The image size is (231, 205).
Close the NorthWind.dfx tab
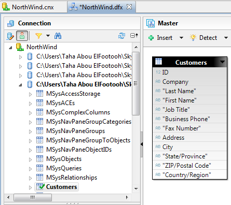129,7
